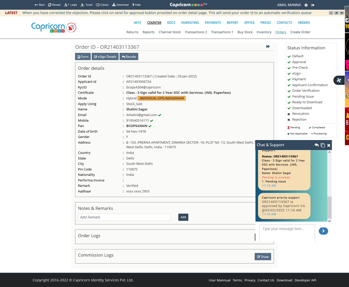The width and height of the screenshot is (349, 287).
Task: Open the Developer API footer link
Action: click(305, 280)
